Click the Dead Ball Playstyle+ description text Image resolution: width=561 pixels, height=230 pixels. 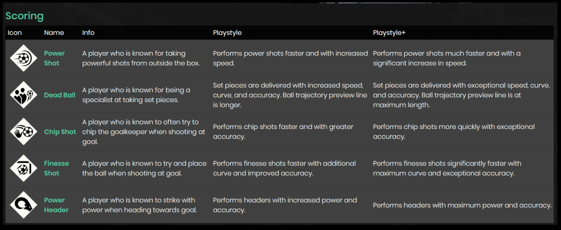coord(462,95)
